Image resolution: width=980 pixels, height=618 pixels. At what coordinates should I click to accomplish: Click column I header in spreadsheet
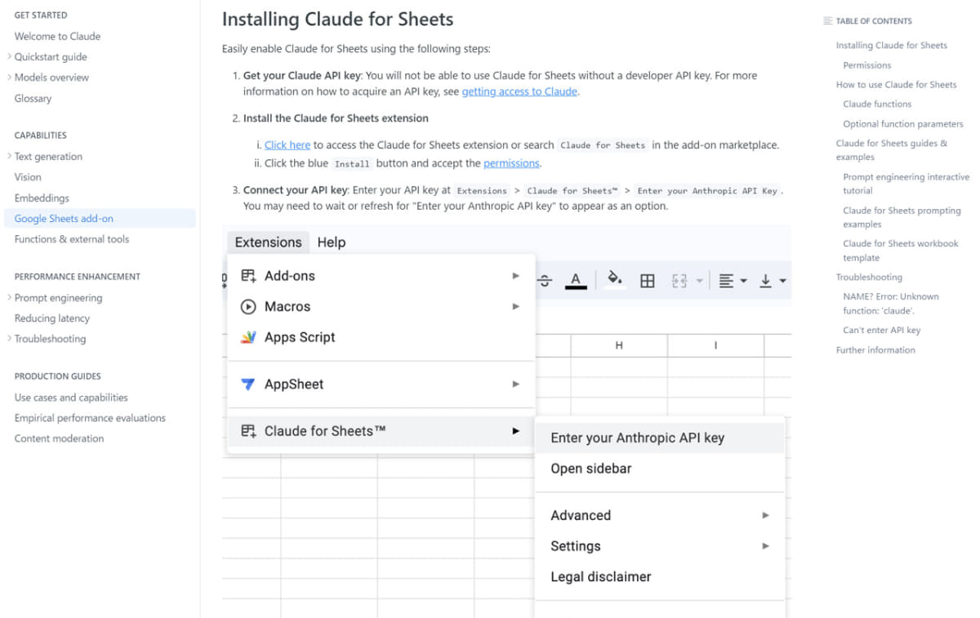(x=715, y=346)
